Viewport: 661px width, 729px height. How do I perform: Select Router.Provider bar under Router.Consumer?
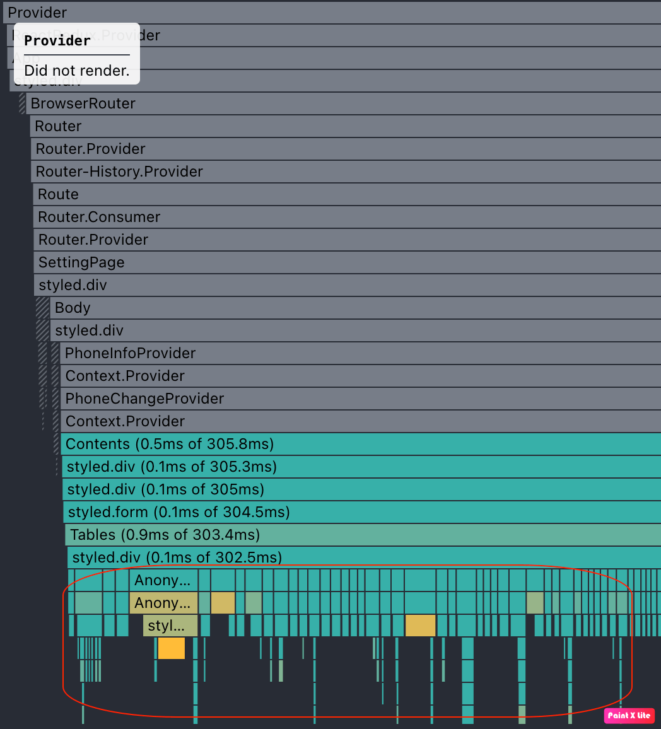coord(348,240)
